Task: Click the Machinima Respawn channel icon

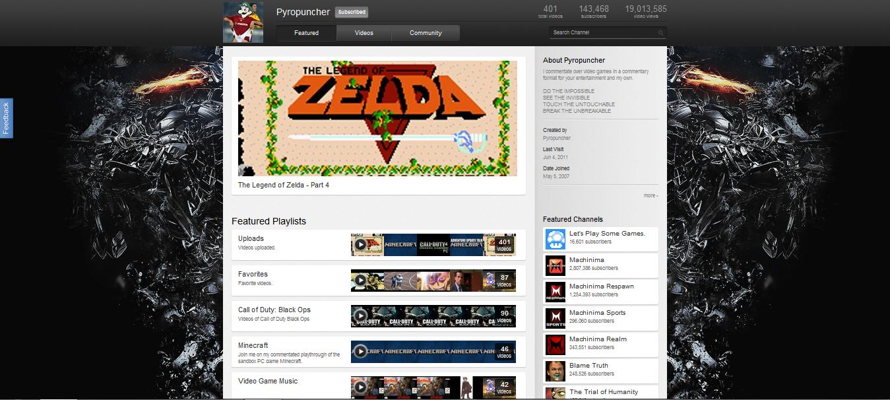Action: coord(555,292)
